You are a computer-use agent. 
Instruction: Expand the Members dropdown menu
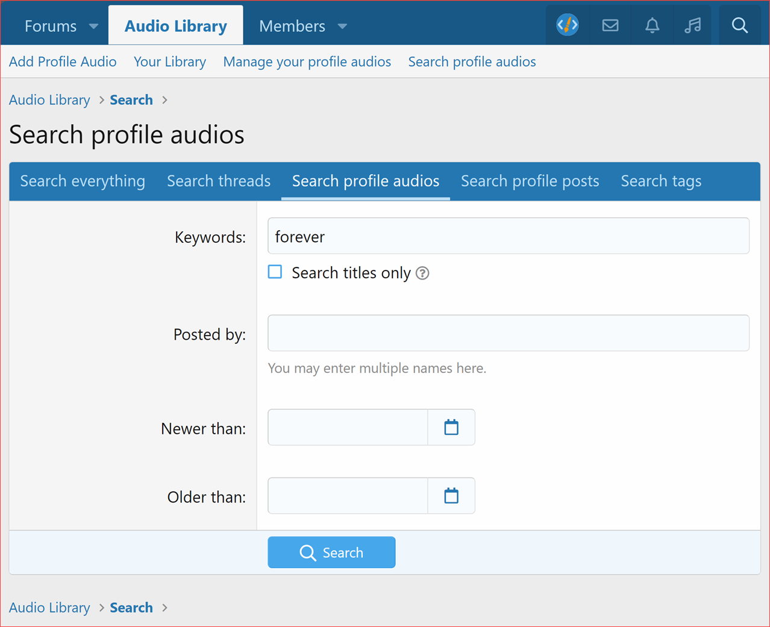click(342, 27)
